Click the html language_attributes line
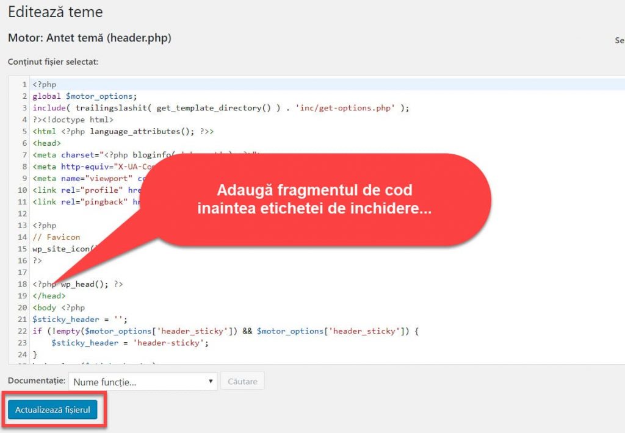Viewport: 625px width, 433px height. [x=123, y=131]
